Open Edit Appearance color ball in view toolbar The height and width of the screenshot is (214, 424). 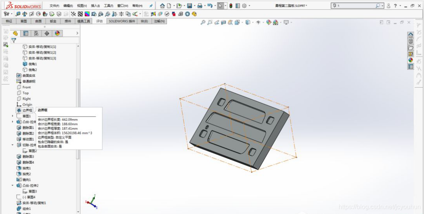(268, 22)
